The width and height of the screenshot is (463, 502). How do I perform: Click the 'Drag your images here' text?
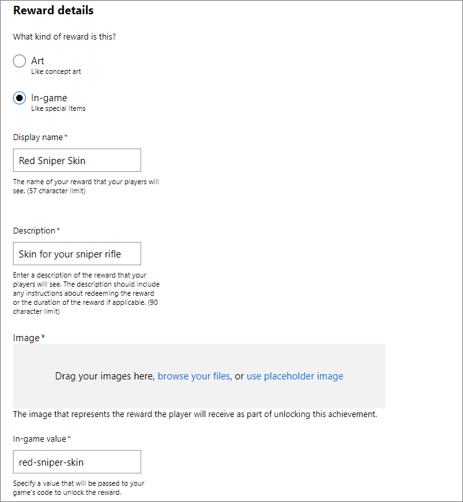(x=104, y=376)
